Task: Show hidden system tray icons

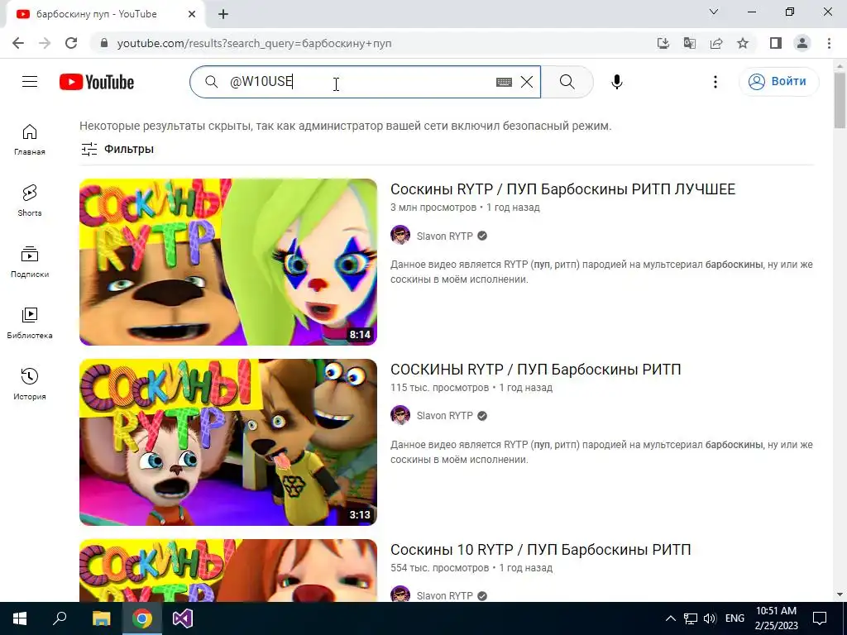Action: point(670,618)
